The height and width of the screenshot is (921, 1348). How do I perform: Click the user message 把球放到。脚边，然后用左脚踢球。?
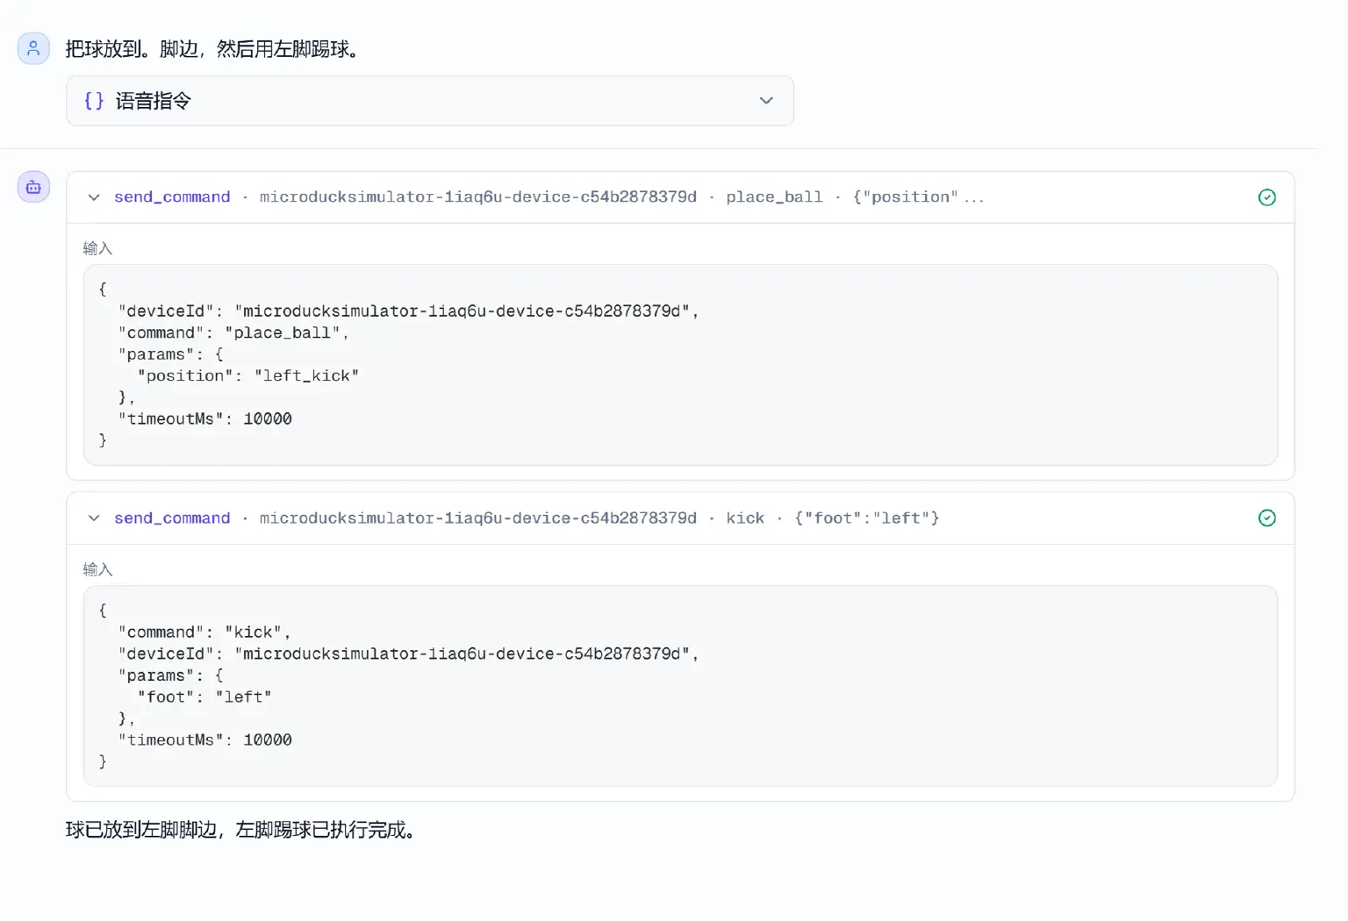pyautogui.click(x=213, y=49)
